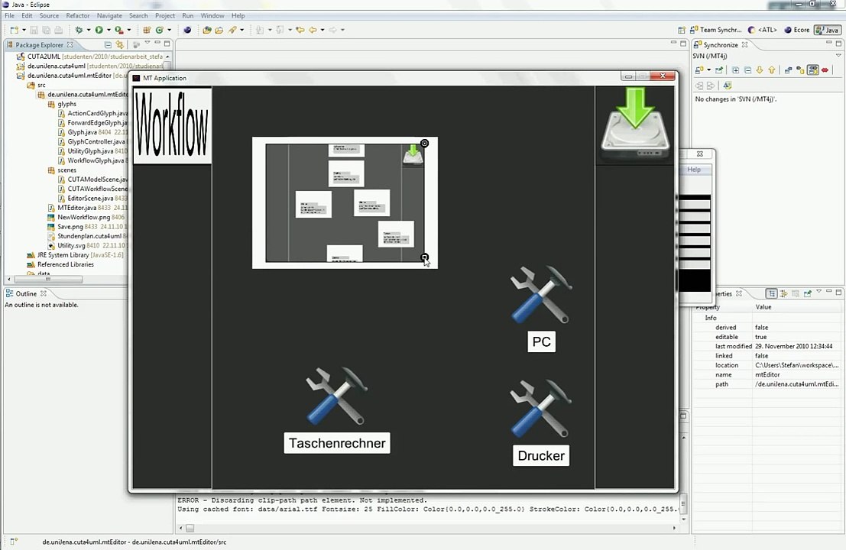Toggle Link with Editor in Package Explorer
846x550 pixels.
[120, 45]
